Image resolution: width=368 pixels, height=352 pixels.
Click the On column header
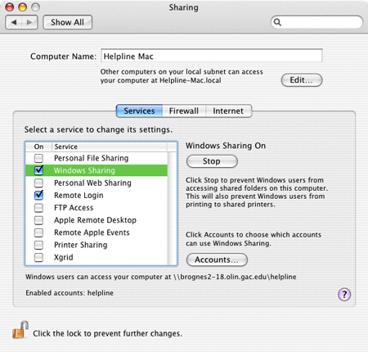38,147
